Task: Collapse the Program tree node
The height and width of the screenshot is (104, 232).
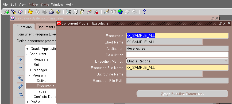Action: (30, 75)
